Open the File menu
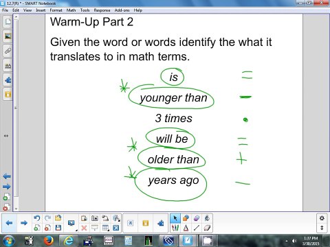This screenshot has width=330, height=247. click(5, 10)
